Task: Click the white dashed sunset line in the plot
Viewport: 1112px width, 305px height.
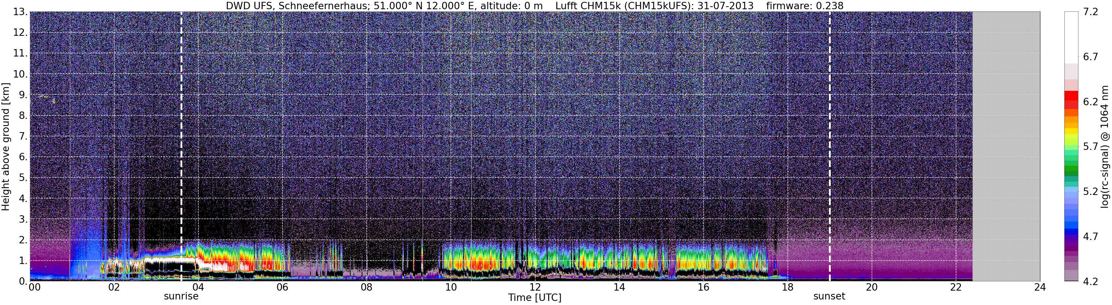Action: pyautogui.click(x=829, y=146)
